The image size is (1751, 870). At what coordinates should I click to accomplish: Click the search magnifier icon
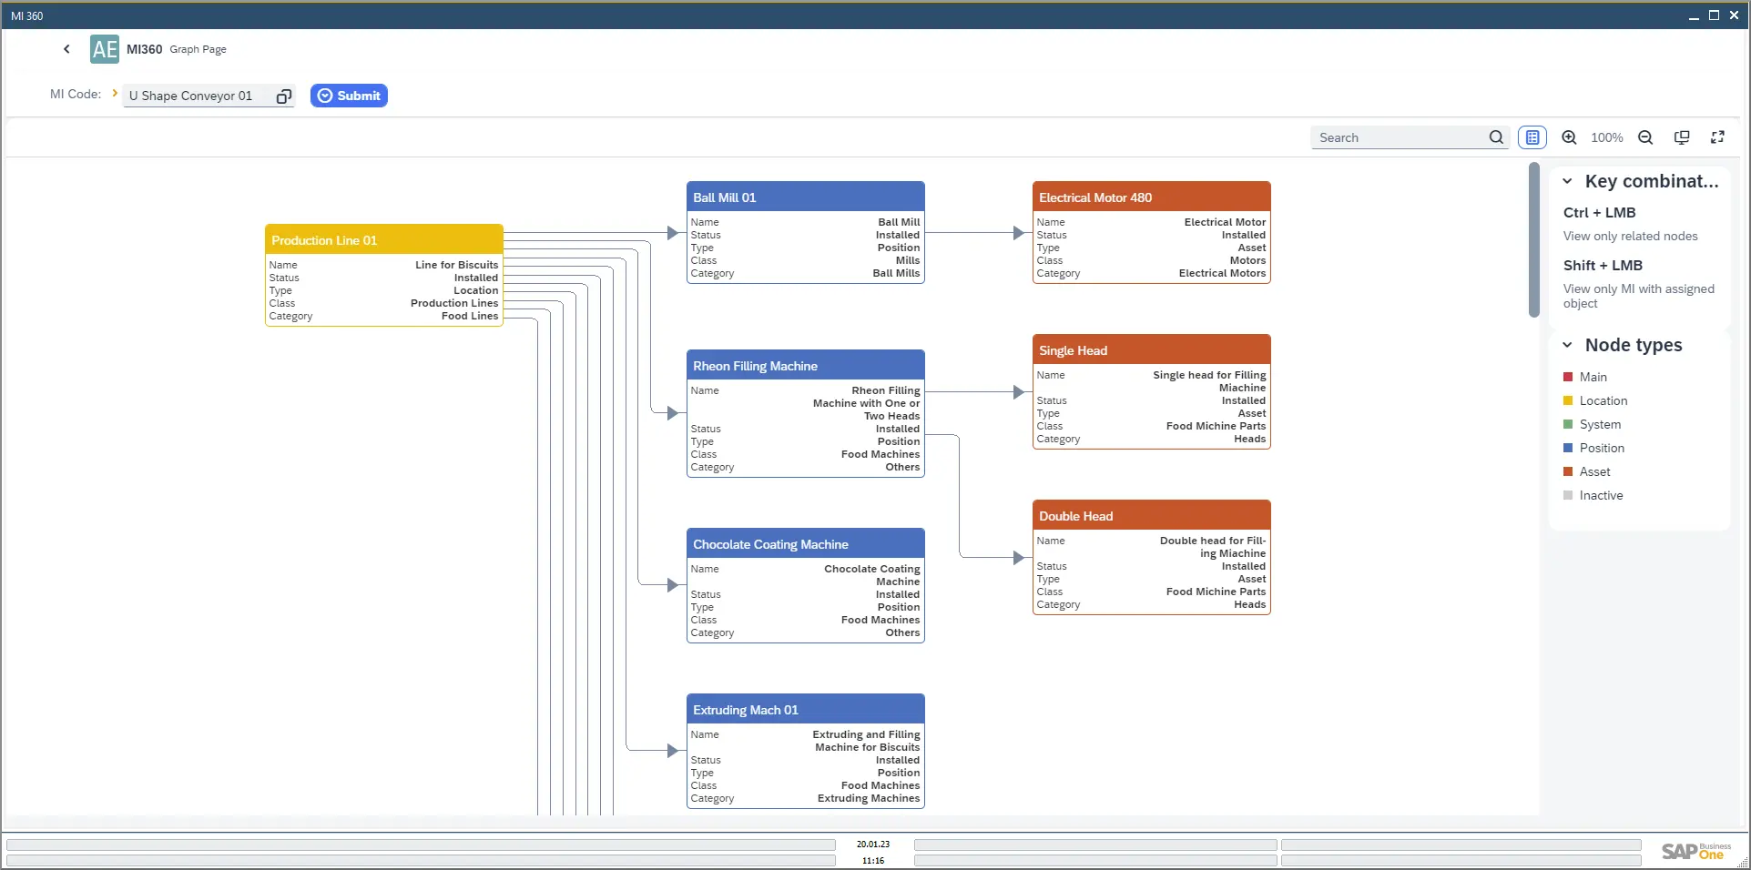click(x=1496, y=137)
